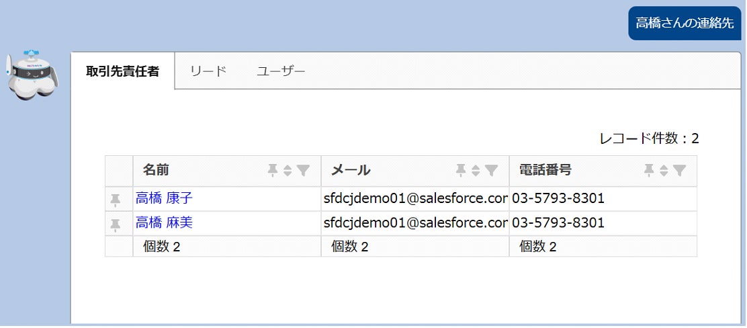The image size is (747, 328).
Task: Sort the table by 名前 column
Action: tap(288, 171)
